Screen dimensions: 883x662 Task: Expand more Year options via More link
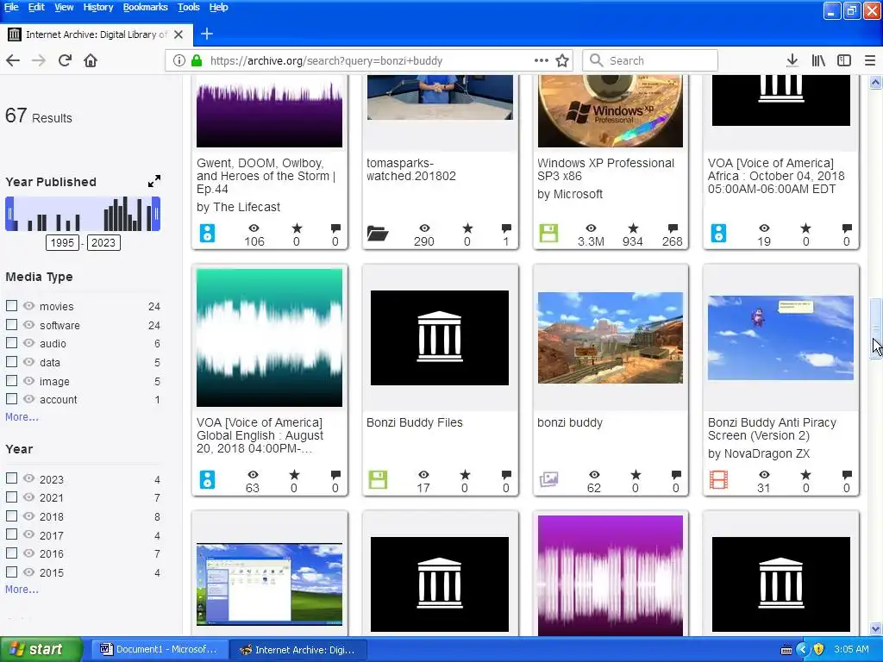click(x=22, y=590)
